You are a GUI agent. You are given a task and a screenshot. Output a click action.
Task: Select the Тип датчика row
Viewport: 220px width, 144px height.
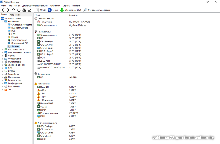(x=64, y=22)
